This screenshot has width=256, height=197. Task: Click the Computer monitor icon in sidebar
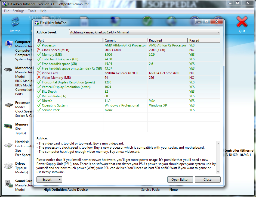tap(8, 44)
